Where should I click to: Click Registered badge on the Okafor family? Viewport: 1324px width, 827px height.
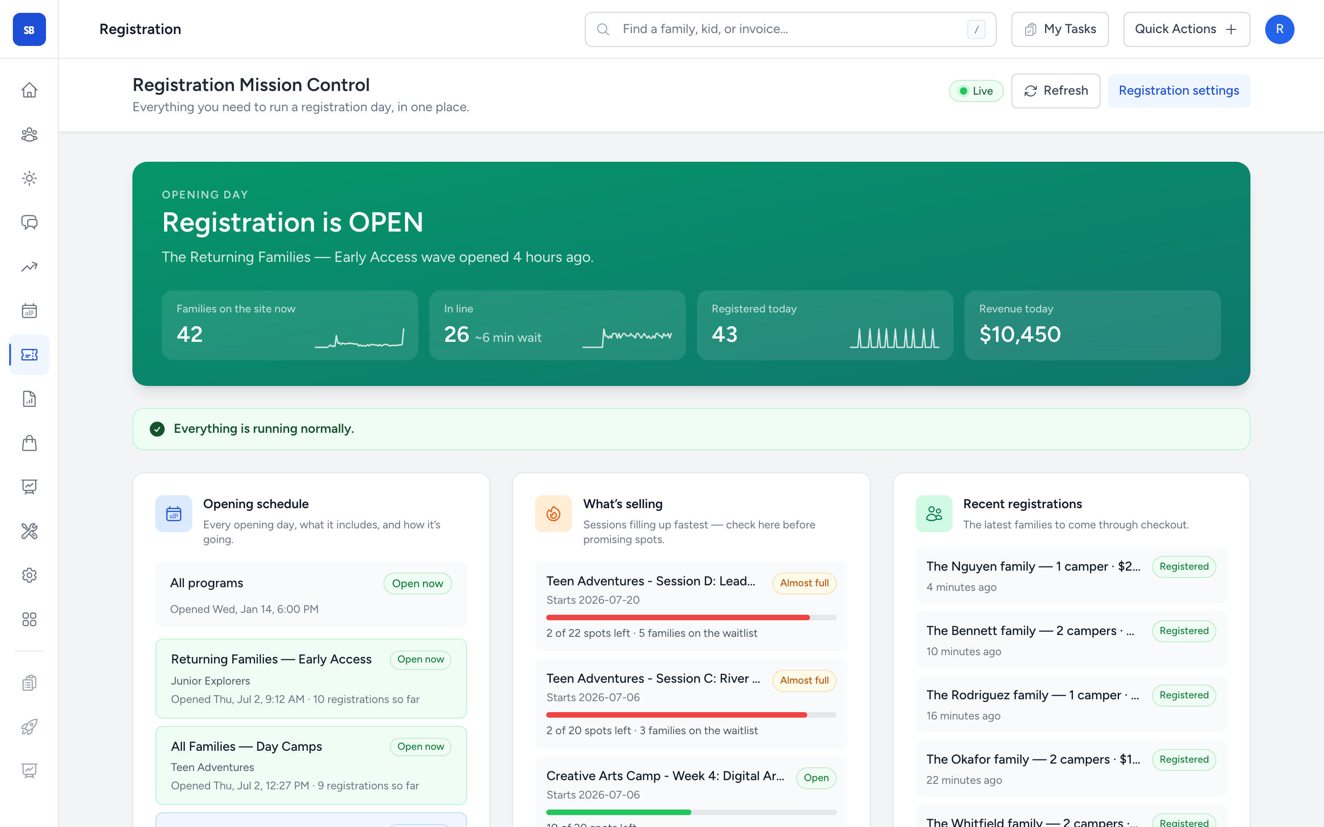point(1184,760)
